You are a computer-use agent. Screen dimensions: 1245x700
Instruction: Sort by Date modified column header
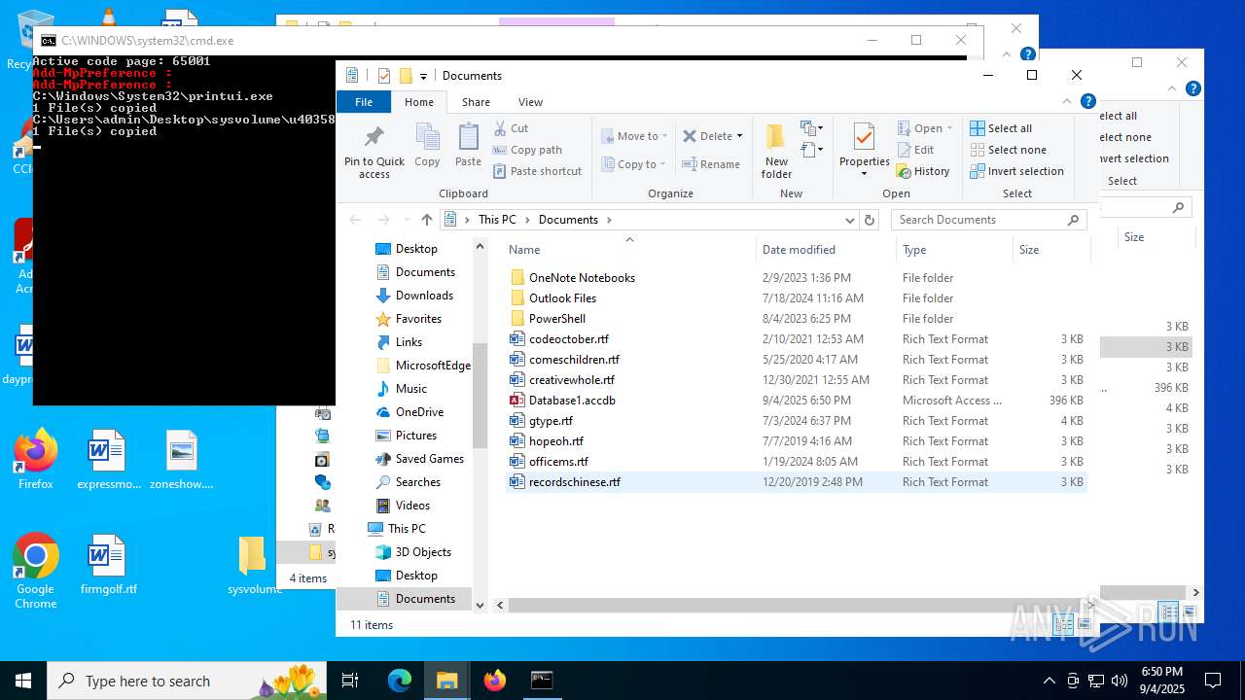826,250
